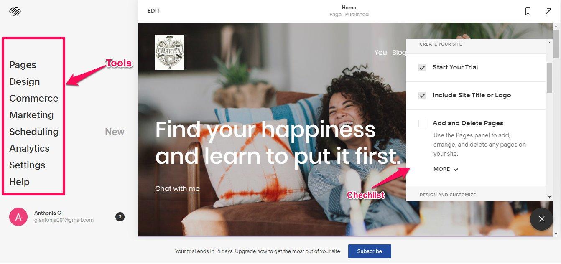Click the Subscribe button

[x=370, y=251]
